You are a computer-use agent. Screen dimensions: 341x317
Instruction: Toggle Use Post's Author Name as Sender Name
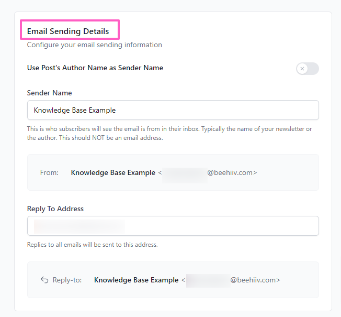(x=307, y=69)
